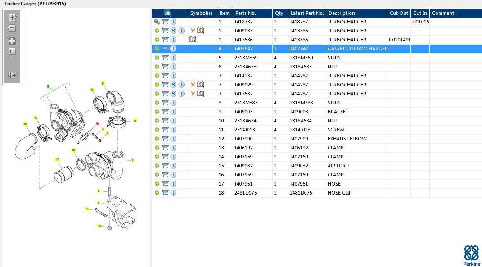Click orange X symbol on T409029 row
This screenshot has width=482, height=267.
193,85
